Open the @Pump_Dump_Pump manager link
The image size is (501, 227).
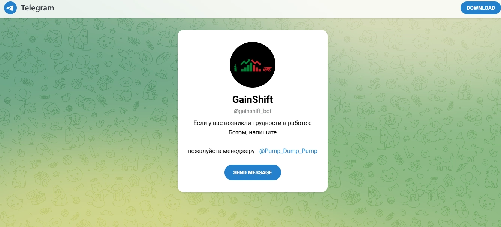point(288,151)
